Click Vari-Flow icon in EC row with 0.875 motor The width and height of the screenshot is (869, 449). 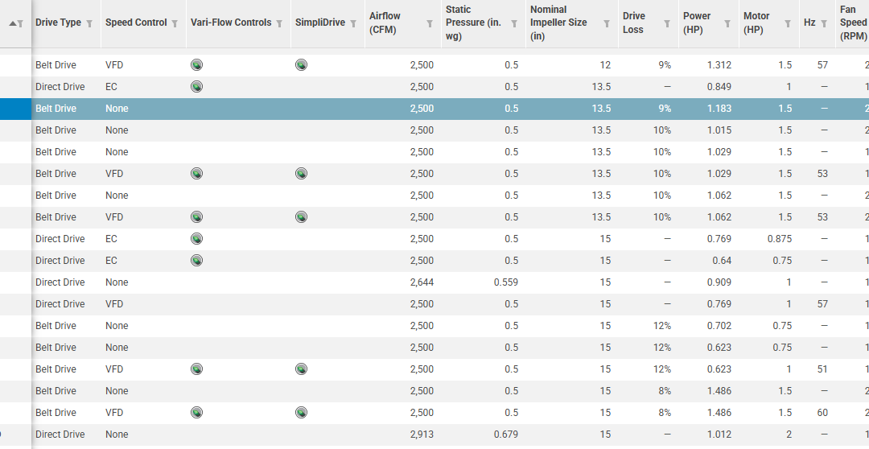coord(197,238)
